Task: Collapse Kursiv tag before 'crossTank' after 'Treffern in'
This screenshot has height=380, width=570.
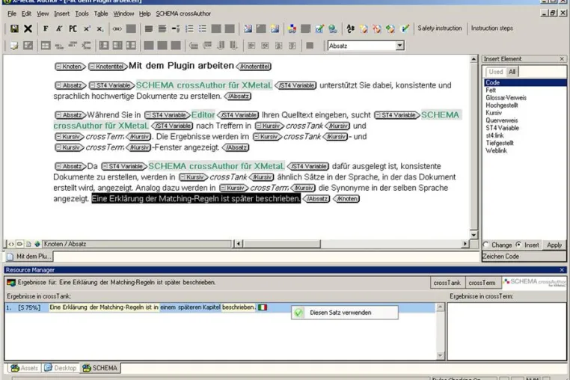Action: coord(259,126)
